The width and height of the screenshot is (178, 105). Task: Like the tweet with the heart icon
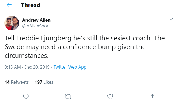(110, 97)
